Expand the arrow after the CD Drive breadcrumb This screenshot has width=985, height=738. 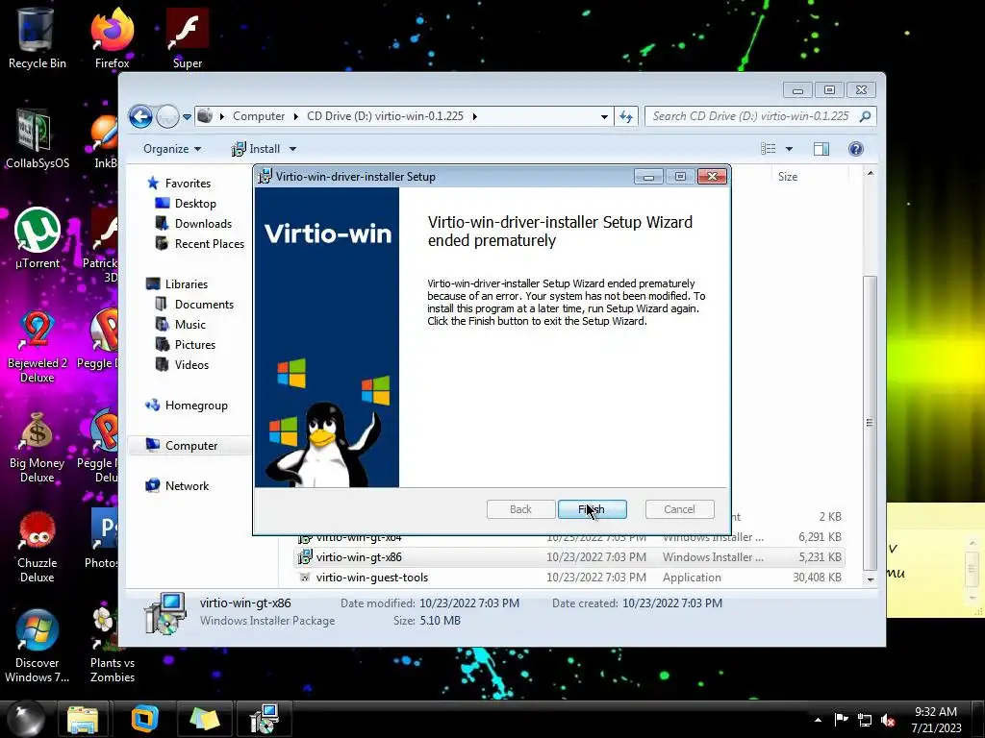pyautogui.click(x=474, y=116)
